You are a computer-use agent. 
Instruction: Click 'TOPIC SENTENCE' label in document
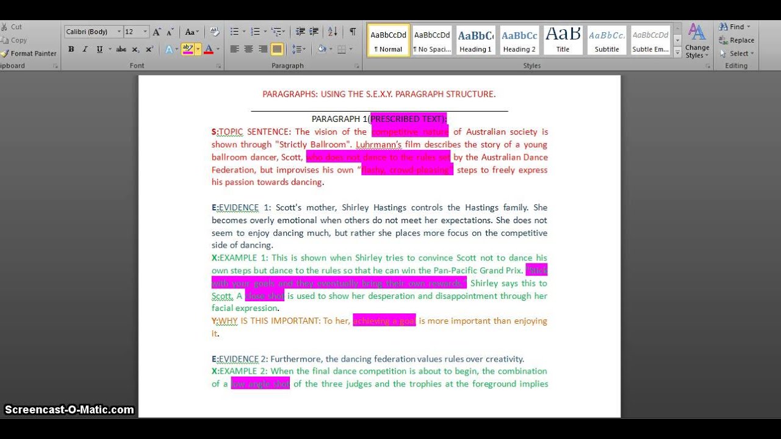click(x=255, y=132)
